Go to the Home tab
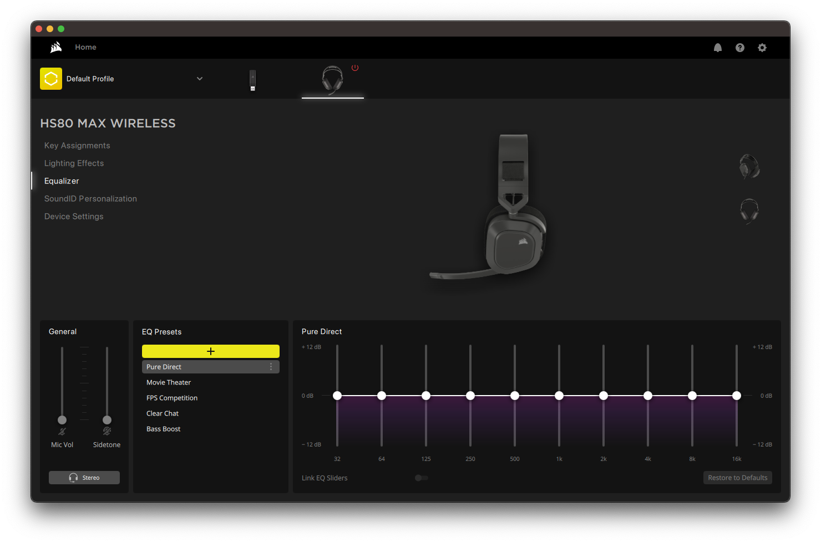This screenshot has width=821, height=543. tap(86, 48)
